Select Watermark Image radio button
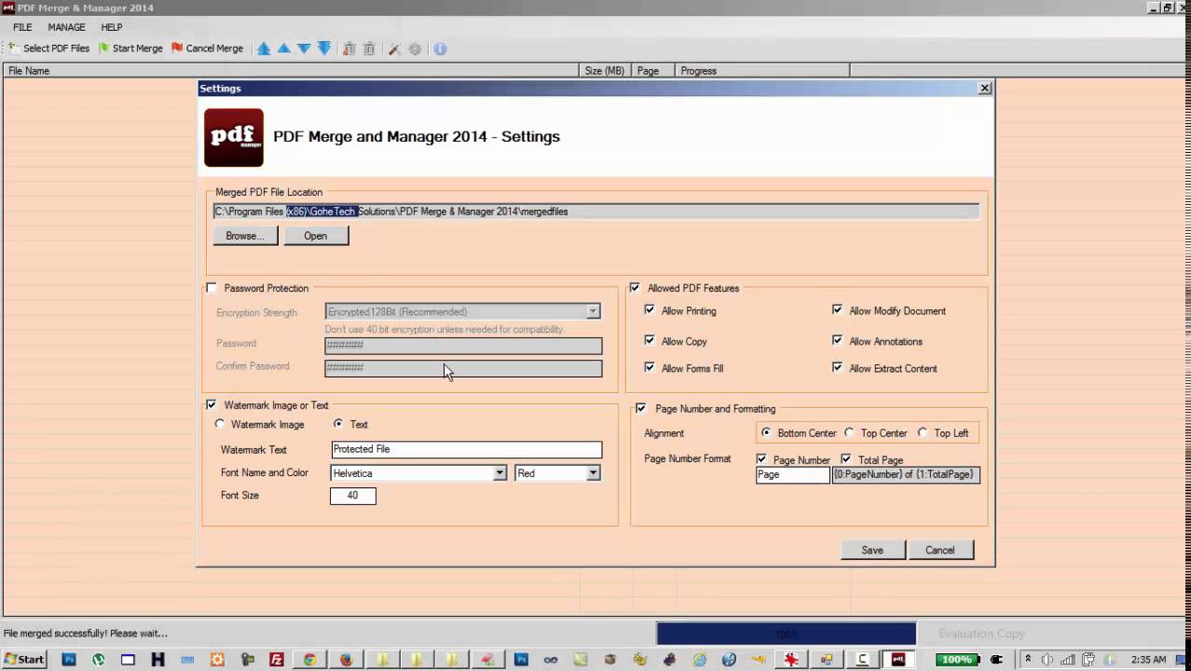This screenshot has height=671, width=1191. click(220, 424)
